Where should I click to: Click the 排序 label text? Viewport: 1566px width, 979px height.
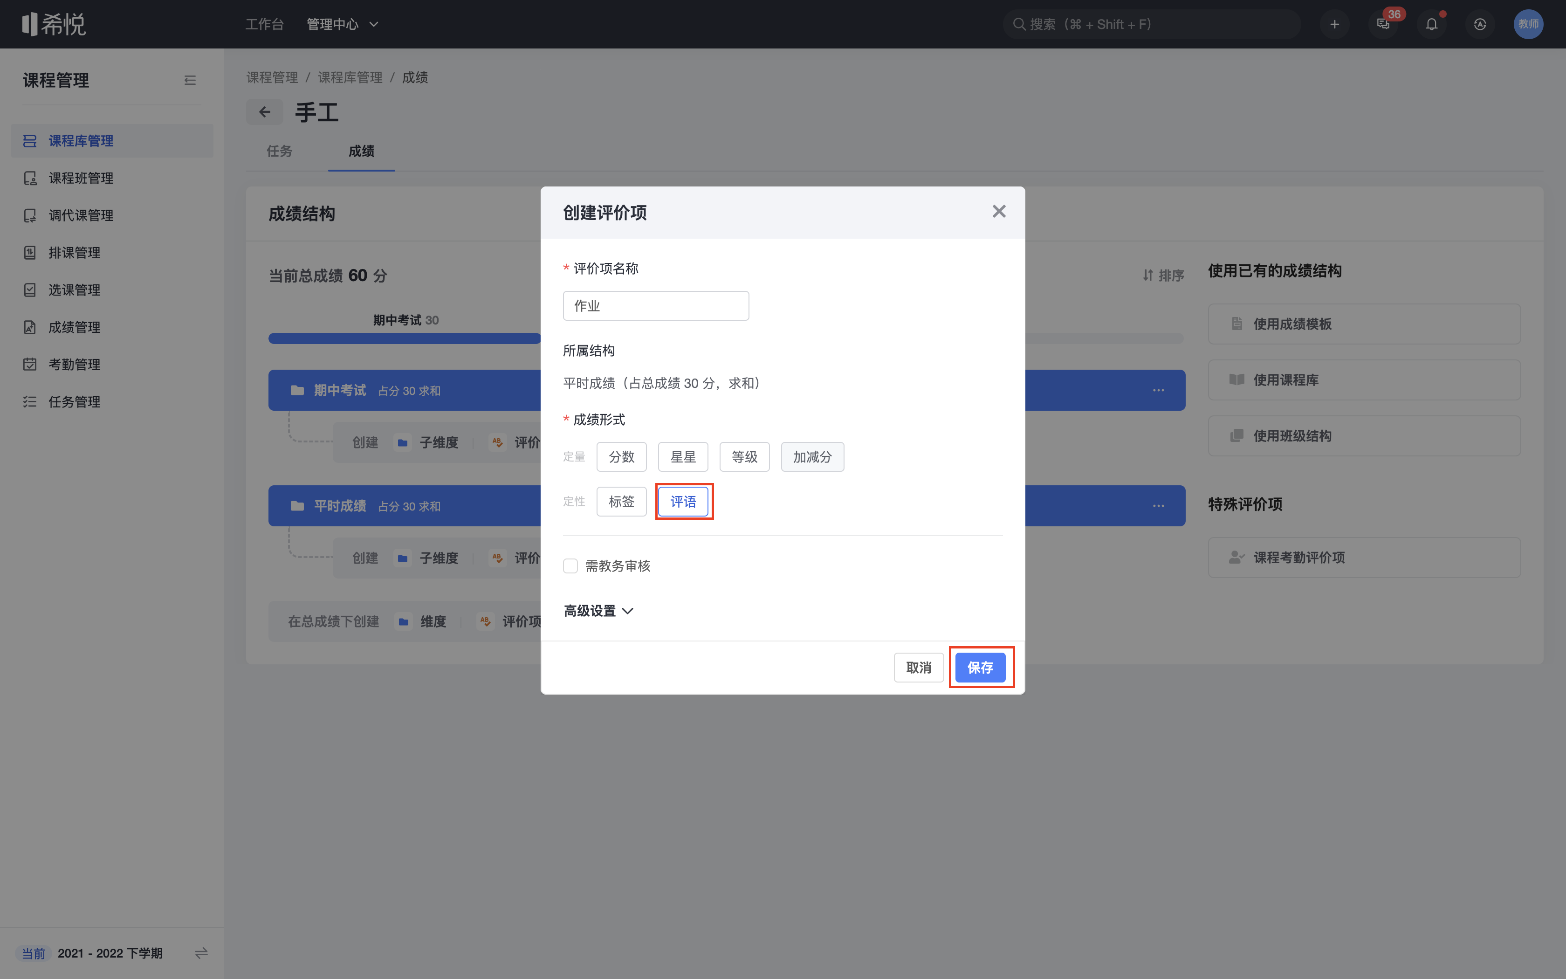click(1171, 275)
